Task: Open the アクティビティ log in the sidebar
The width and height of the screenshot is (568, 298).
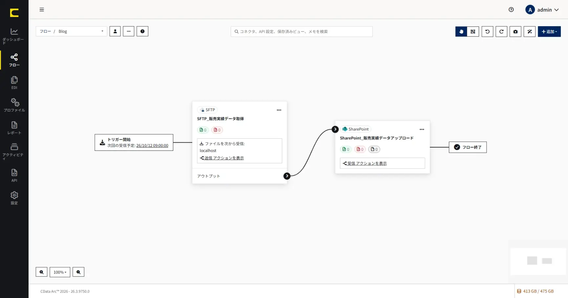Action: coord(14,151)
